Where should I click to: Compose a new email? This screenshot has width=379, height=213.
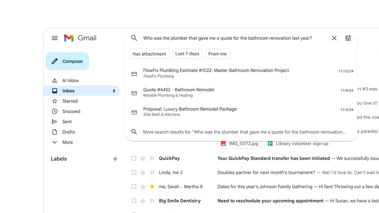tap(68, 61)
